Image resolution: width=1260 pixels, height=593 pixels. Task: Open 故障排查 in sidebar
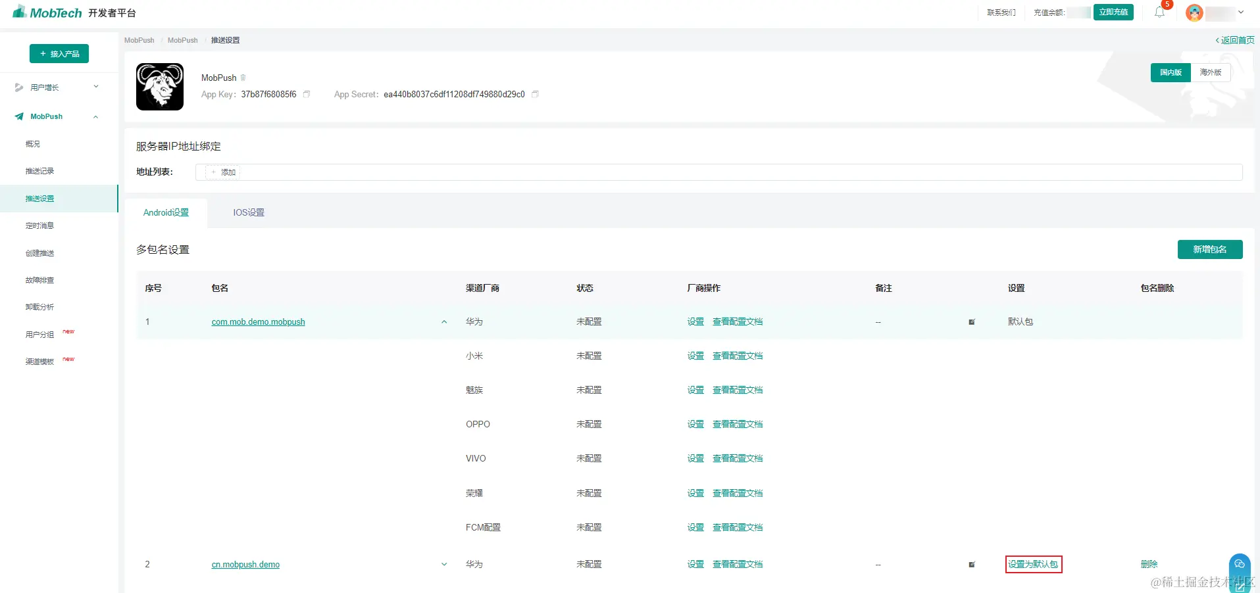point(39,280)
